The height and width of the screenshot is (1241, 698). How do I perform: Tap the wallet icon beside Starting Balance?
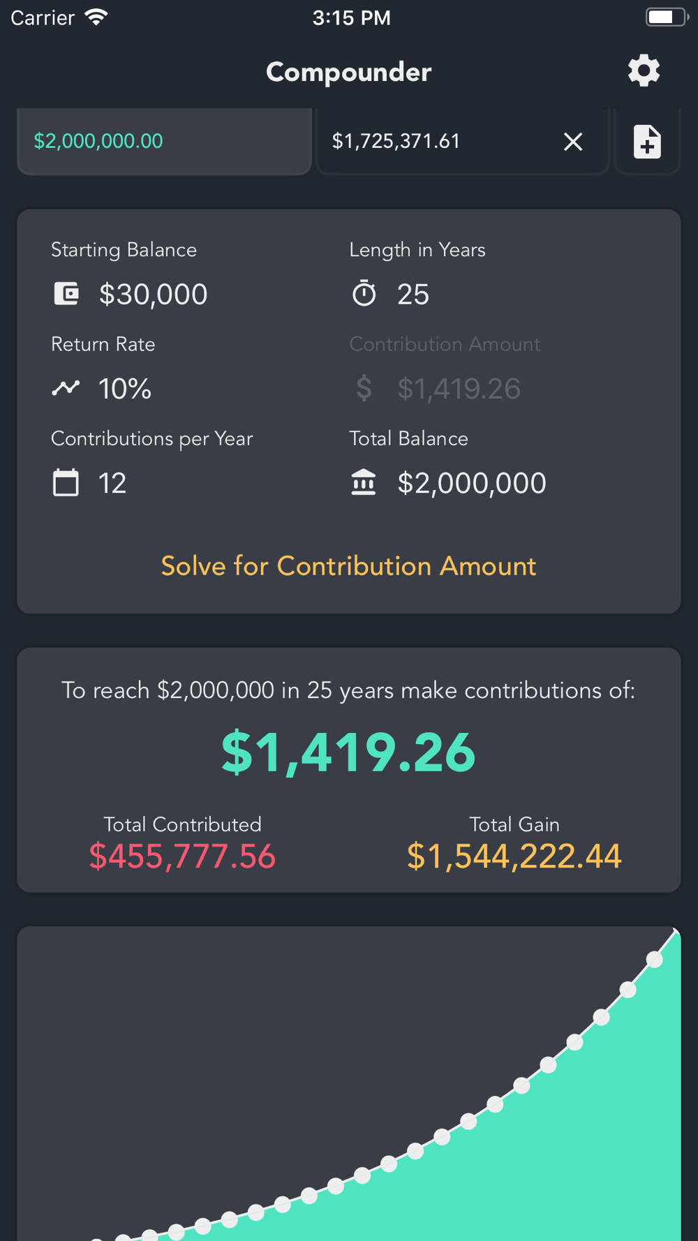pos(66,294)
